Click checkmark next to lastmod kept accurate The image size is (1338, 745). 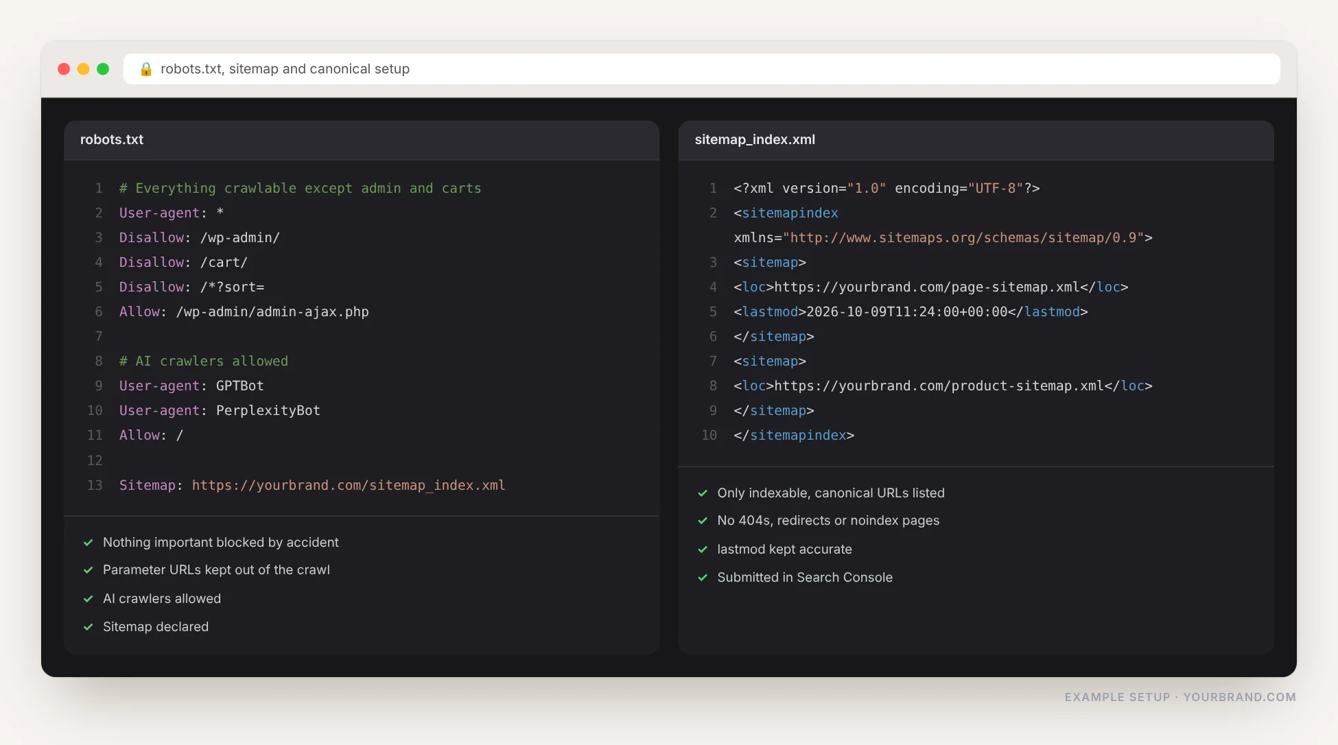pos(703,549)
